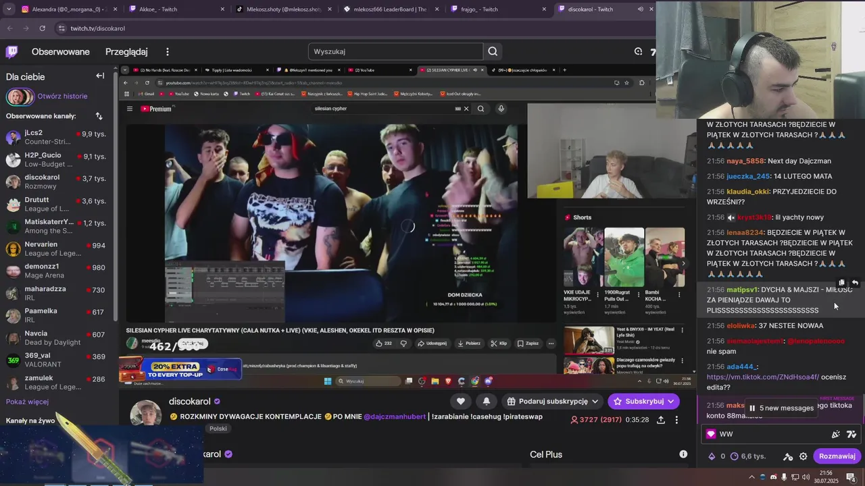Image resolution: width=865 pixels, height=486 pixels.
Task: Click the microphone tray icon
Action: 784,477
